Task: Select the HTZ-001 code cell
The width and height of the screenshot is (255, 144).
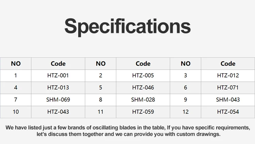Action: [58, 75]
